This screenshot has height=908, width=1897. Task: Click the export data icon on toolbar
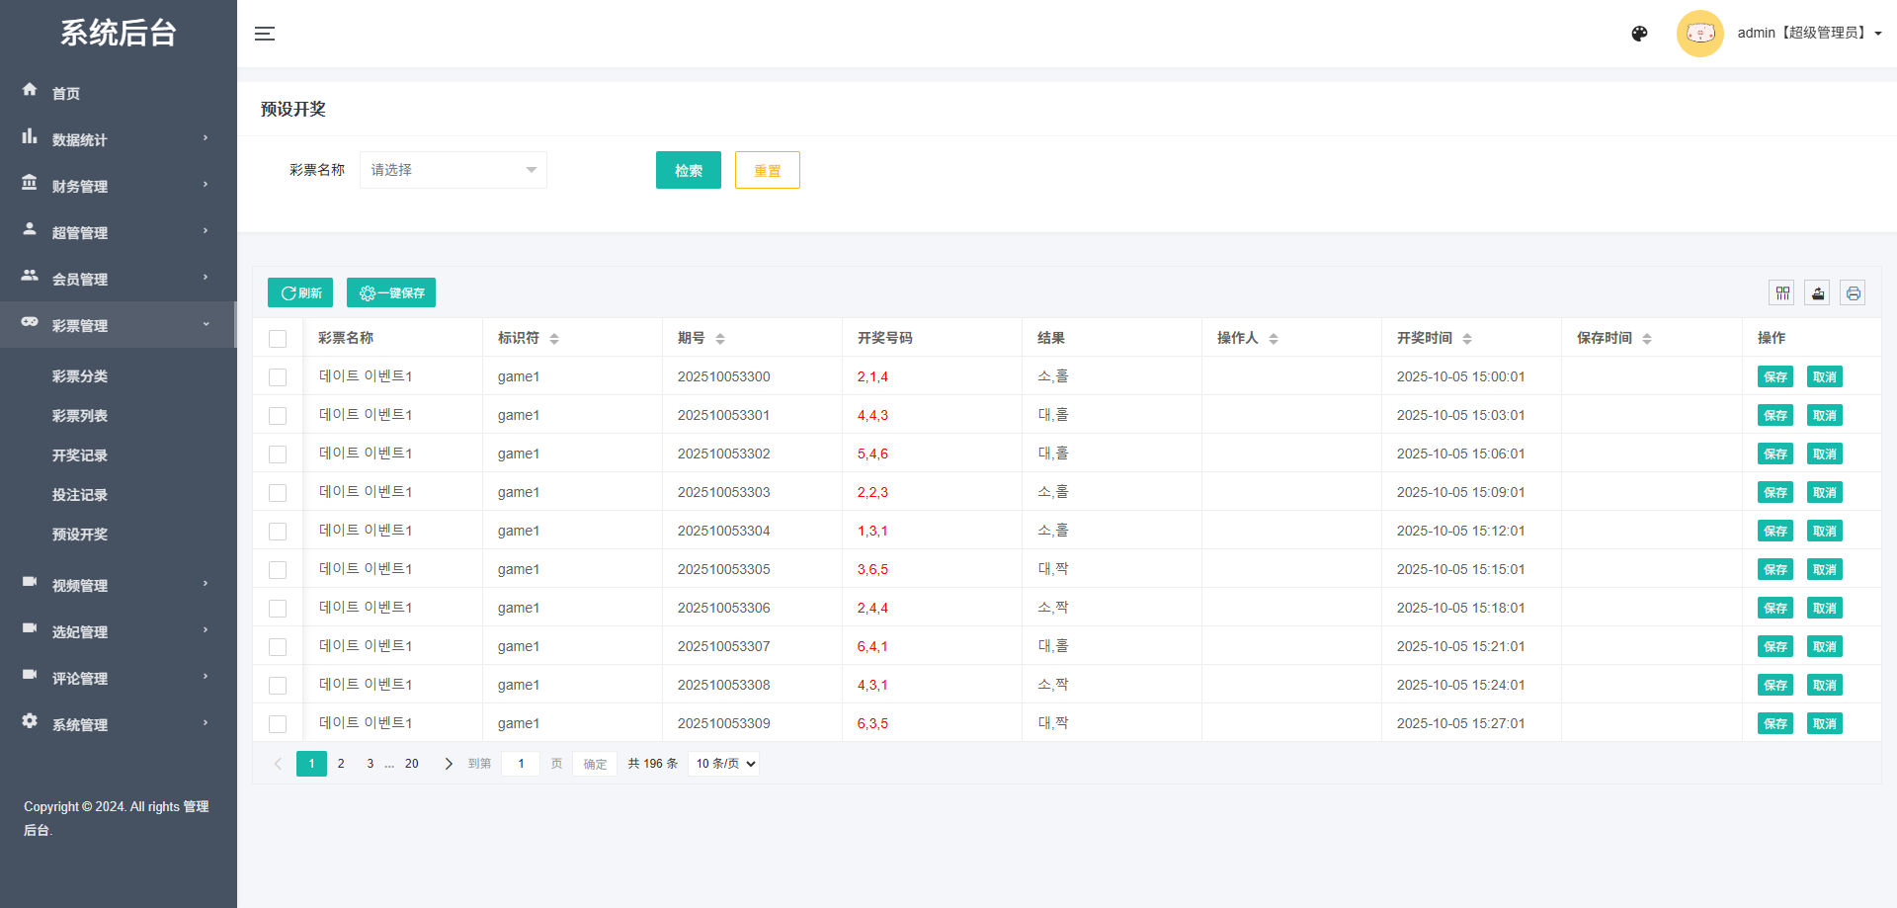pos(1817,292)
